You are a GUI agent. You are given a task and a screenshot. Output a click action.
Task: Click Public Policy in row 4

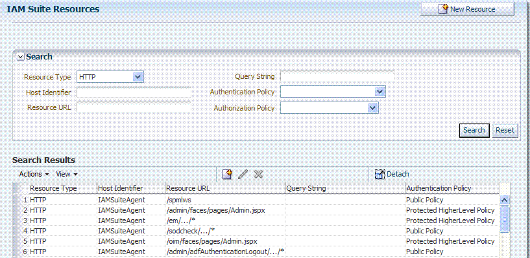coord(424,231)
